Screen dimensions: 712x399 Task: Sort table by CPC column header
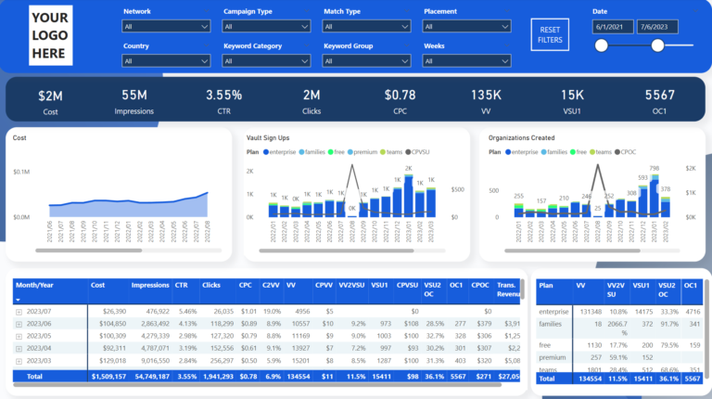[x=245, y=285]
